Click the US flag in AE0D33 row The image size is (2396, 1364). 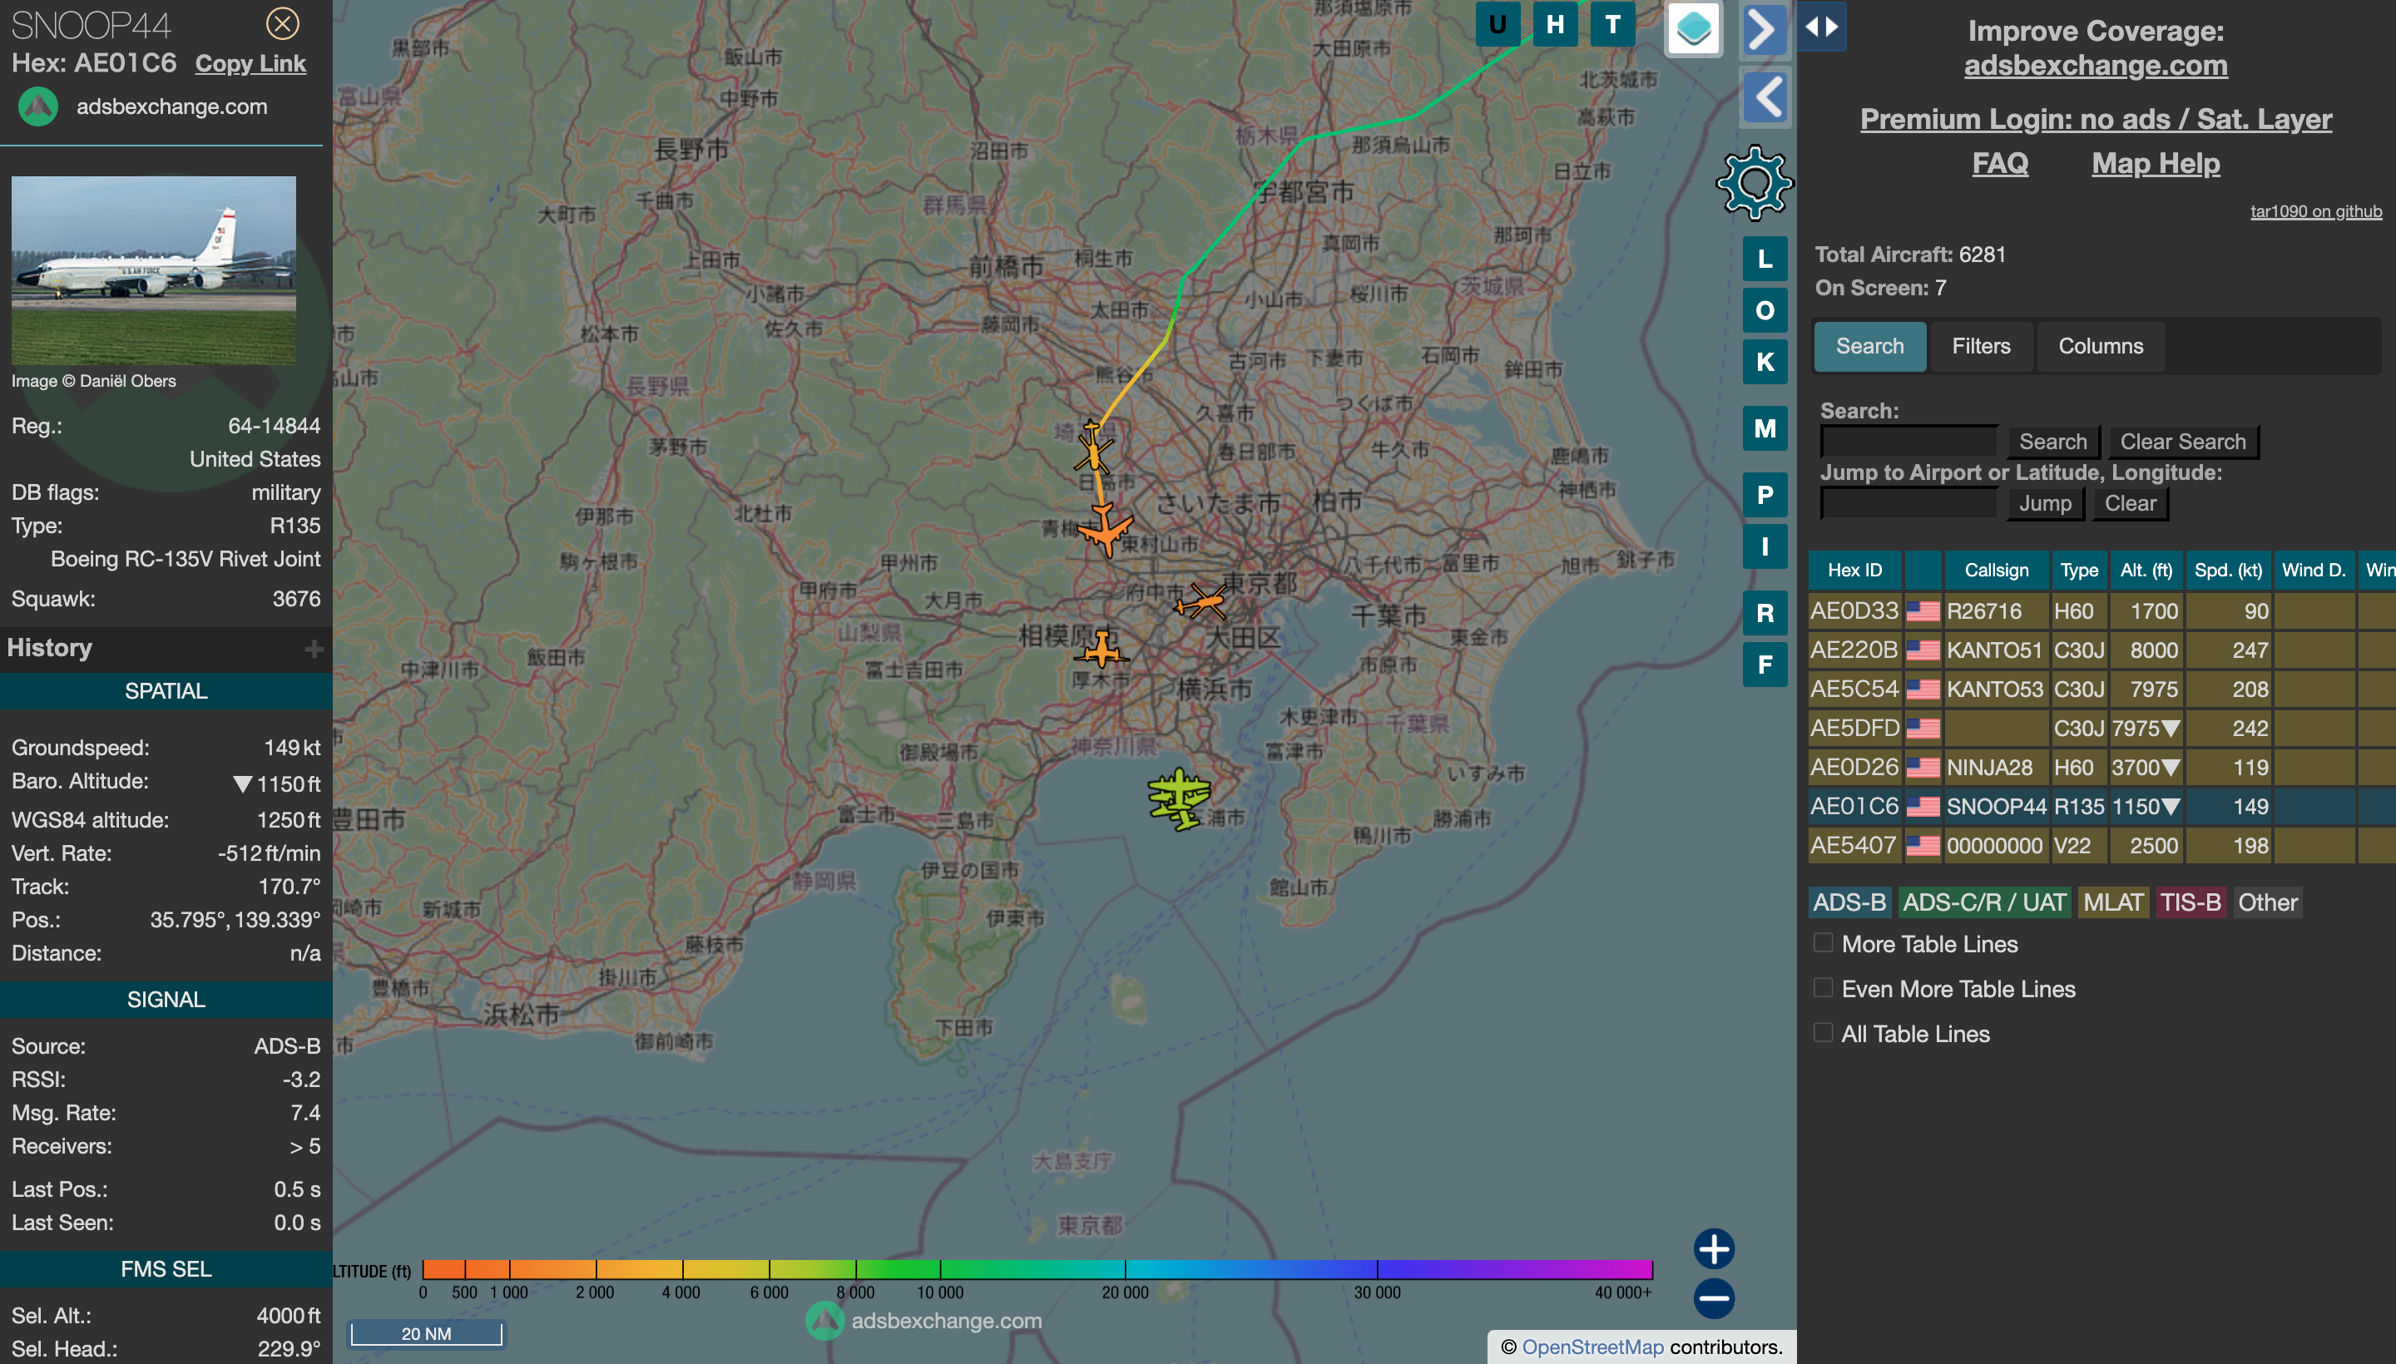pyautogui.click(x=1923, y=612)
